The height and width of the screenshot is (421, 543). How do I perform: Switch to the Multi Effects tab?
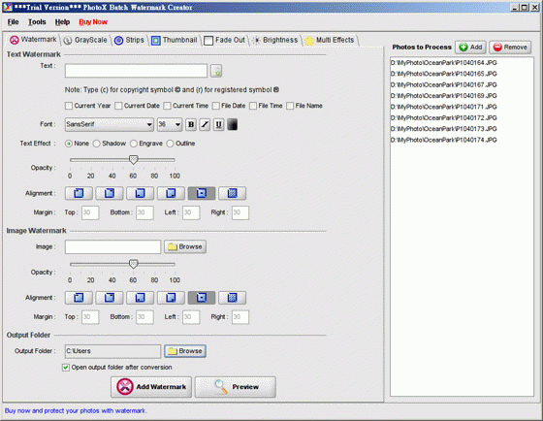point(330,40)
